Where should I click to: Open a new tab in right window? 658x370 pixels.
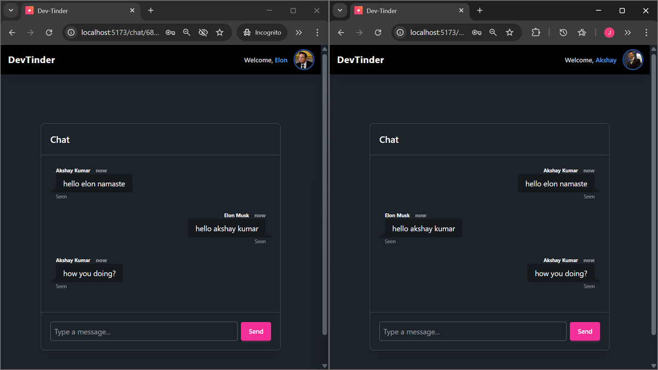tap(480, 10)
